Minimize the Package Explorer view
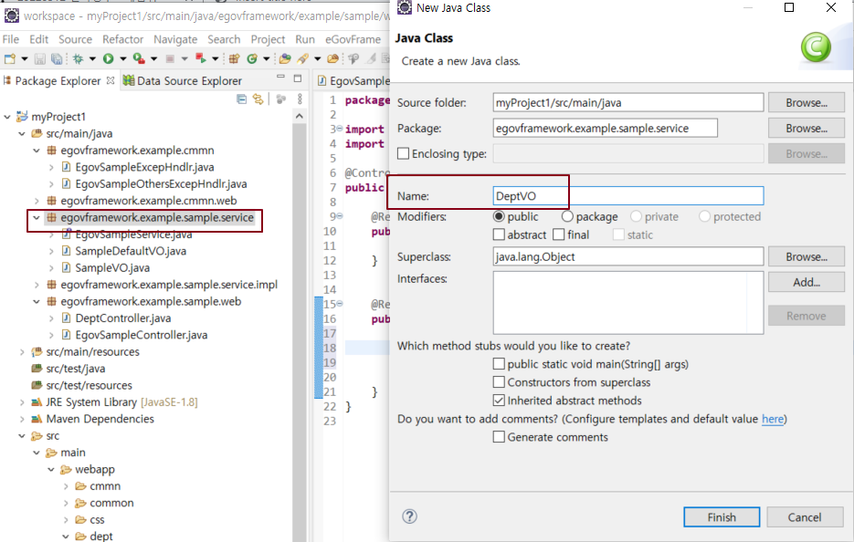This screenshot has height=542, width=854. 280,77
